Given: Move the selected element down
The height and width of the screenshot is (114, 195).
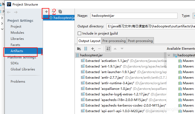Looking at the screenshot, I should coord(122,49).
